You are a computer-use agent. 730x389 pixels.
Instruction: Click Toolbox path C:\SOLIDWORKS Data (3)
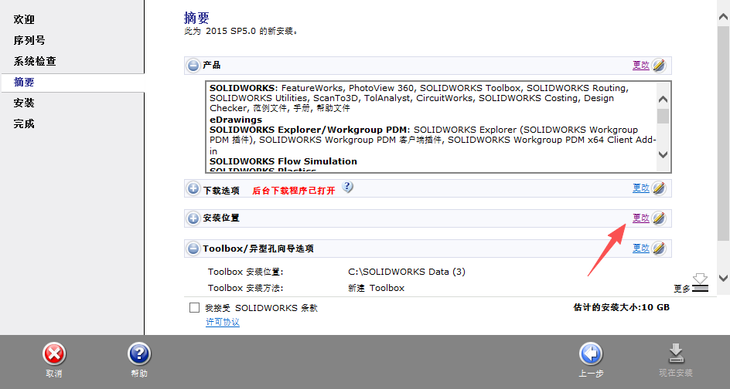[x=407, y=272]
